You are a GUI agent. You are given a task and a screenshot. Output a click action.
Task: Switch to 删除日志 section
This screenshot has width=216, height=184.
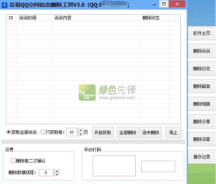click(x=202, y=69)
